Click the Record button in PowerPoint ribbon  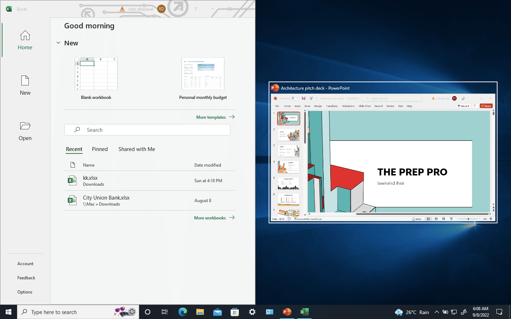tap(463, 106)
